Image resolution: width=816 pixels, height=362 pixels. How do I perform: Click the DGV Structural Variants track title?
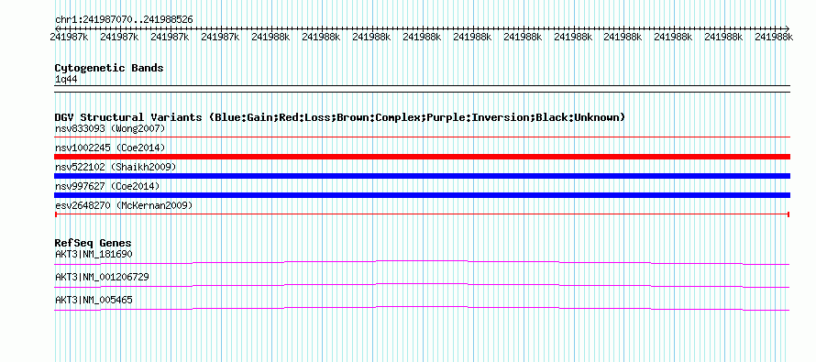coord(340,117)
